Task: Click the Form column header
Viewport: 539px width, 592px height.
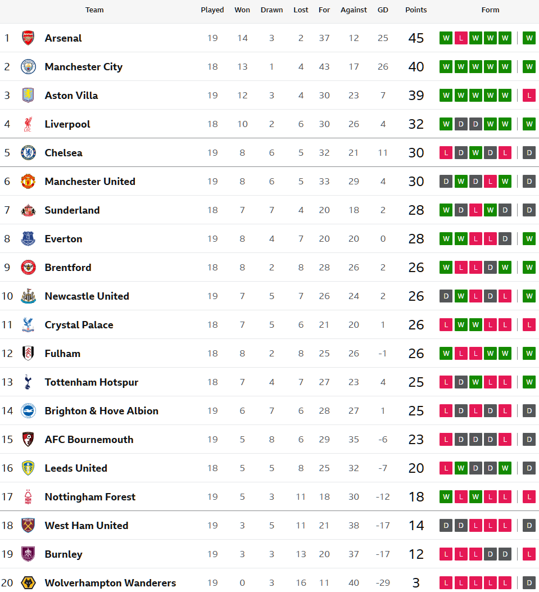Action: click(490, 10)
